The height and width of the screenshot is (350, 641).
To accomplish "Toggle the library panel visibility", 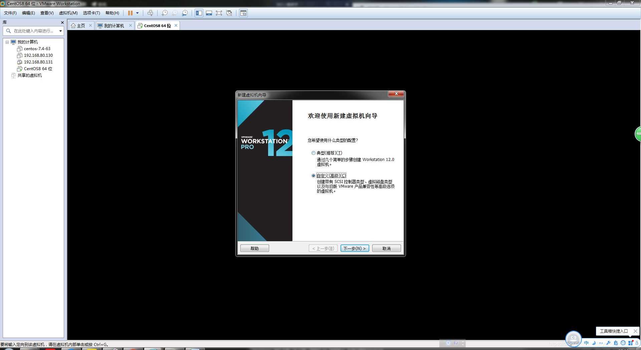I will coord(199,13).
